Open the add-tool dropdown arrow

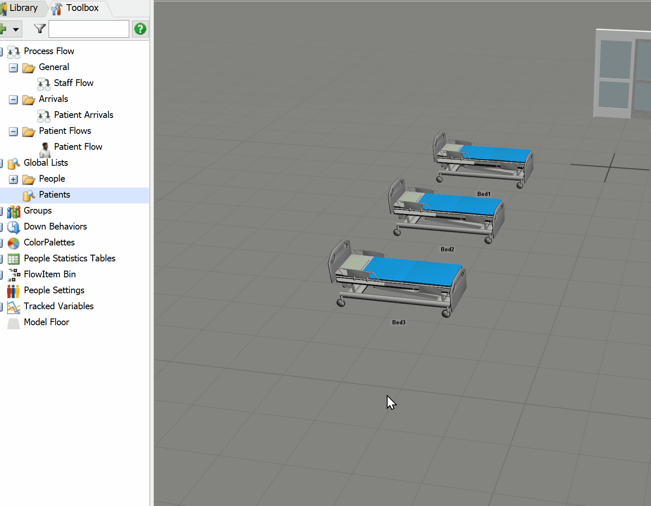[16, 29]
